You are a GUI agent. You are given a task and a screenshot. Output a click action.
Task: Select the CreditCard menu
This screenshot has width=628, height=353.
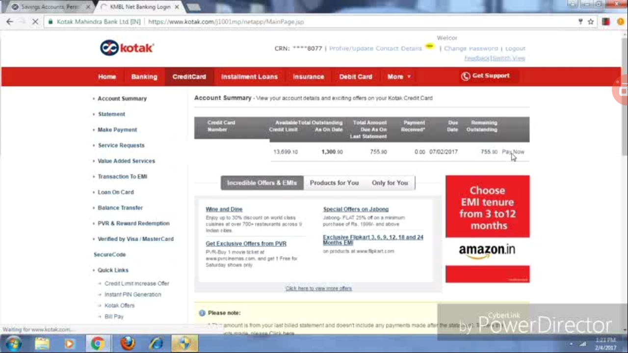189,76
